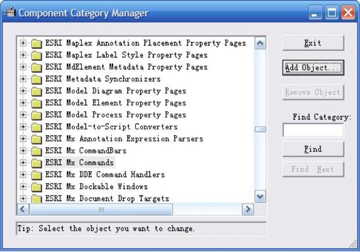Expand ESRI Mx Document Drop Targets
Screen dimensions: 360x252
pos(23,198)
